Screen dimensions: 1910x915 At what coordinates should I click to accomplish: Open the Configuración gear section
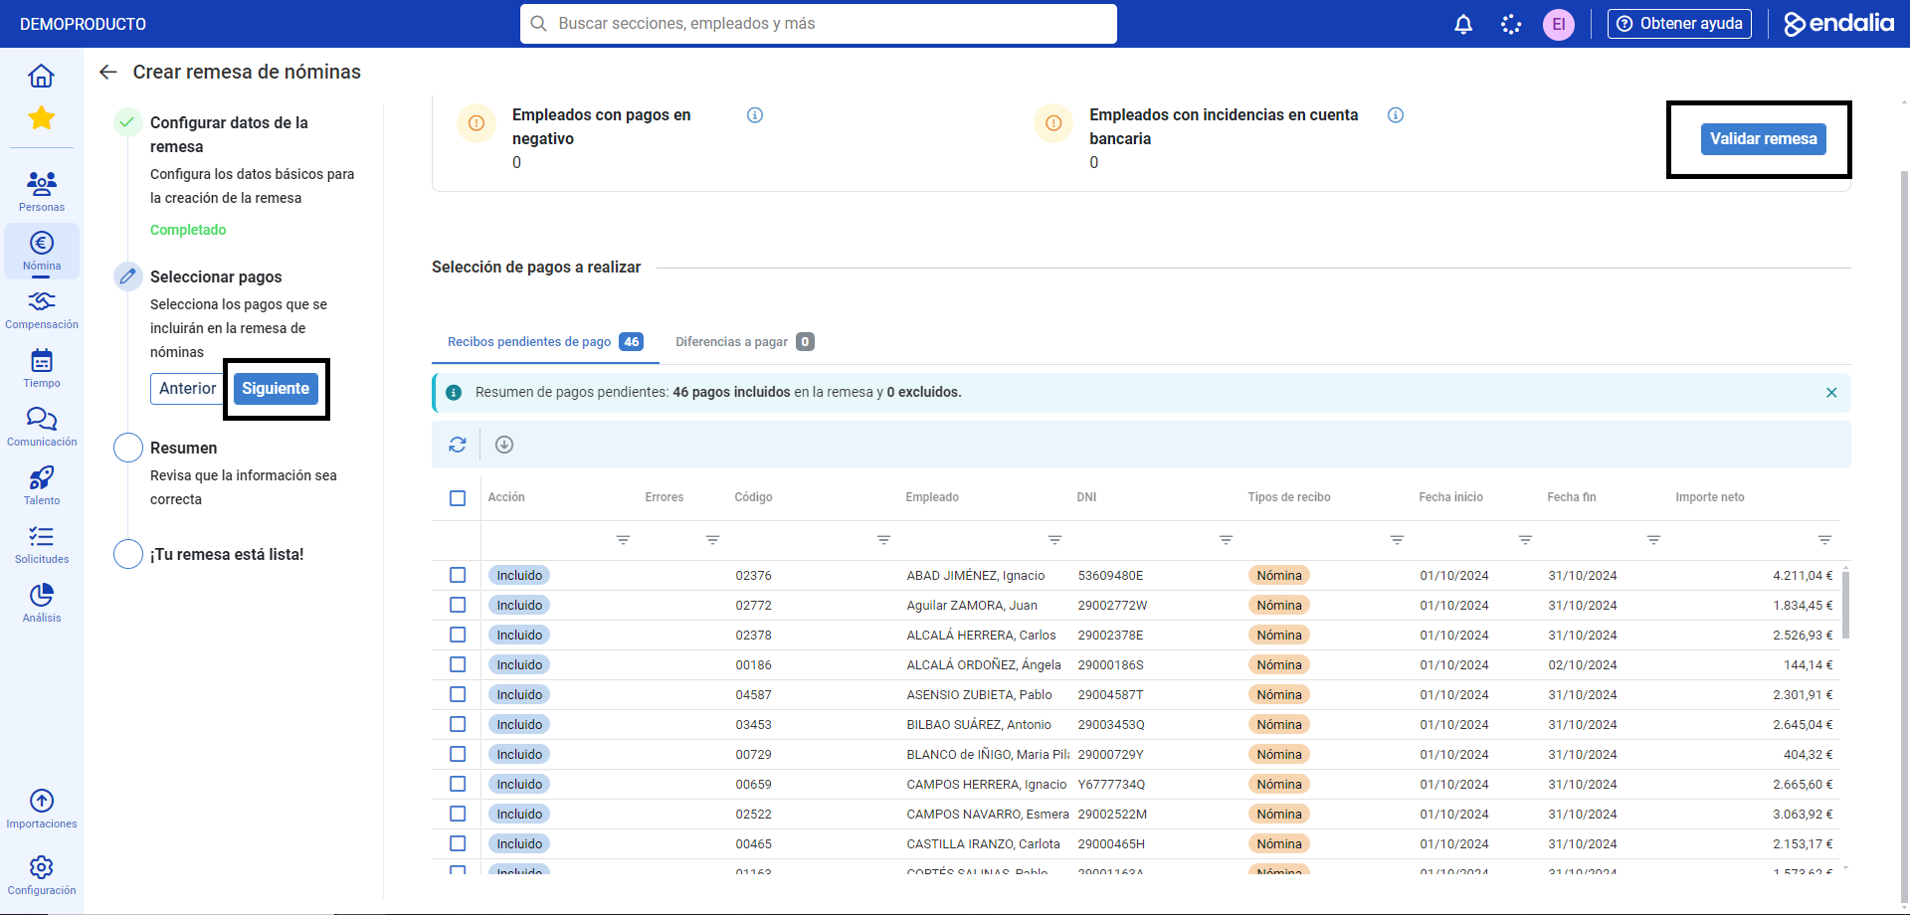click(42, 875)
